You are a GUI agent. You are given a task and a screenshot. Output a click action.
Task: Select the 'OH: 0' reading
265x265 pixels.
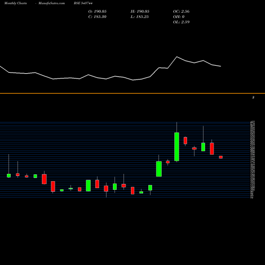(179, 17)
